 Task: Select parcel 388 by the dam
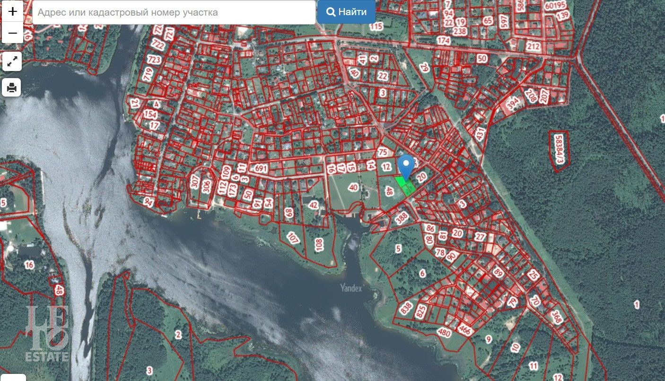(x=402, y=218)
